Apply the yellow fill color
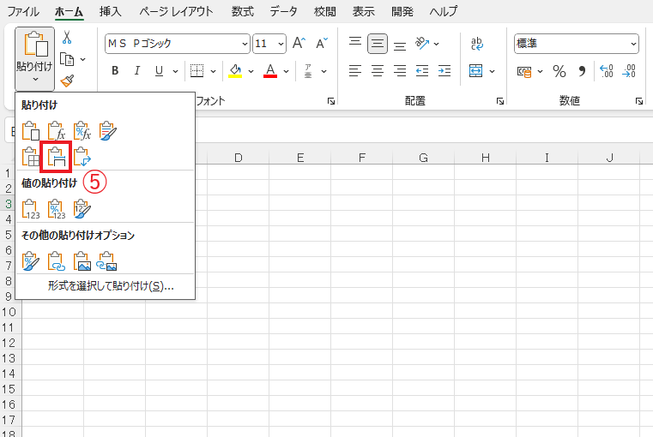 pyautogui.click(x=235, y=70)
